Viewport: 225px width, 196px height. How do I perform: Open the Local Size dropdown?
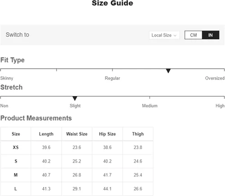tap(164, 35)
